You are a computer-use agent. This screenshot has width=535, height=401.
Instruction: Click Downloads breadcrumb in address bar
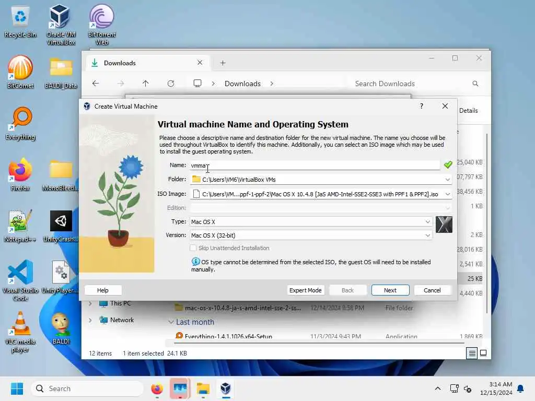coord(242,84)
